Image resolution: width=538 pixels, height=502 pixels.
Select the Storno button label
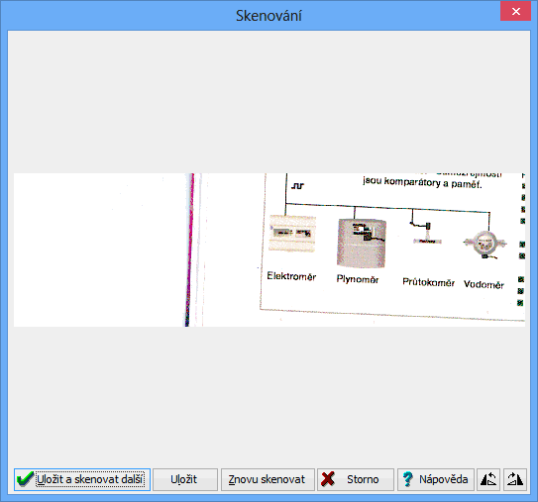pyautogui.click(x=363, y=479)
